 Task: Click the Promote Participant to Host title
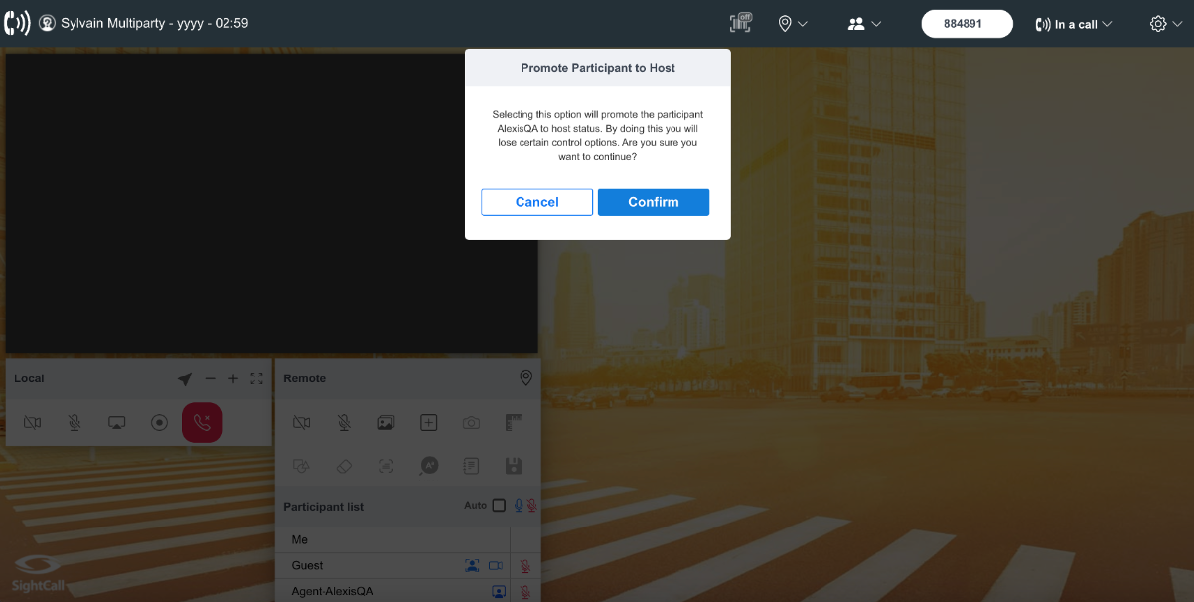pos(598,68)
